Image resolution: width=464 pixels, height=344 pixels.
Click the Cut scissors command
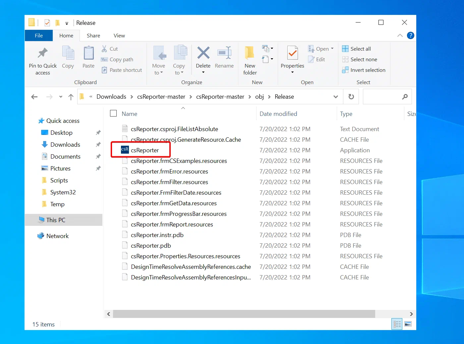[x=110, y=49]
